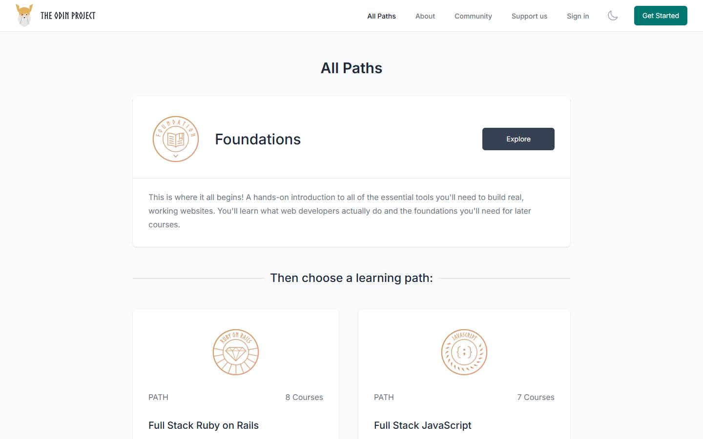Click the Get Started button

click(x=661, y=16)
